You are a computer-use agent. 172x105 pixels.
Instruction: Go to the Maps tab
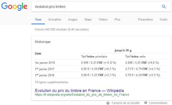88,20
